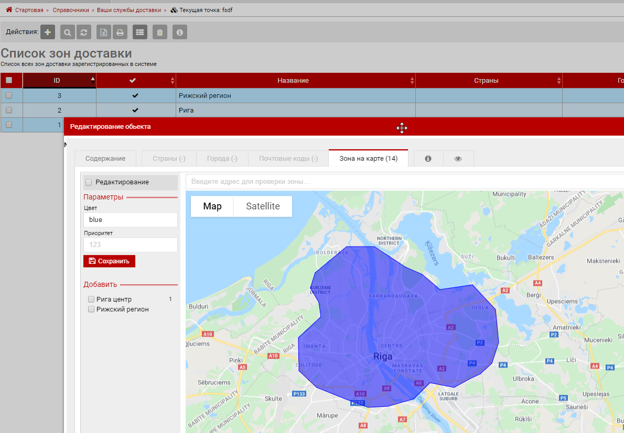Click the add new zone plus icon

pyautogui.click(x=48, y=32)
